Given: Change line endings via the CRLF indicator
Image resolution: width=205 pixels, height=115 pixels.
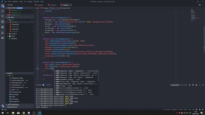Looking at the screenshot, I should pos(185,110).
